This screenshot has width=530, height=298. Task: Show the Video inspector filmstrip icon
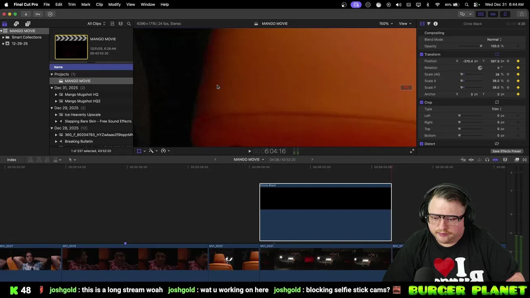click(422, 24)
